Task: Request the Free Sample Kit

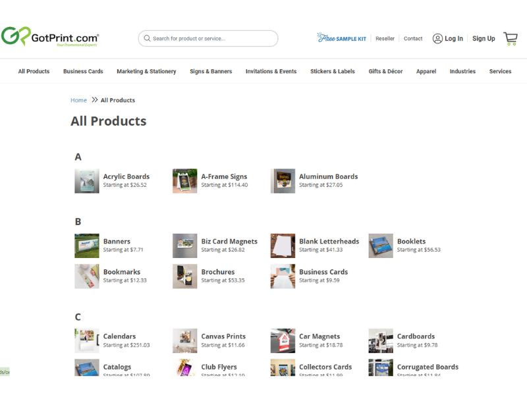Action: (x=343, y=38)
